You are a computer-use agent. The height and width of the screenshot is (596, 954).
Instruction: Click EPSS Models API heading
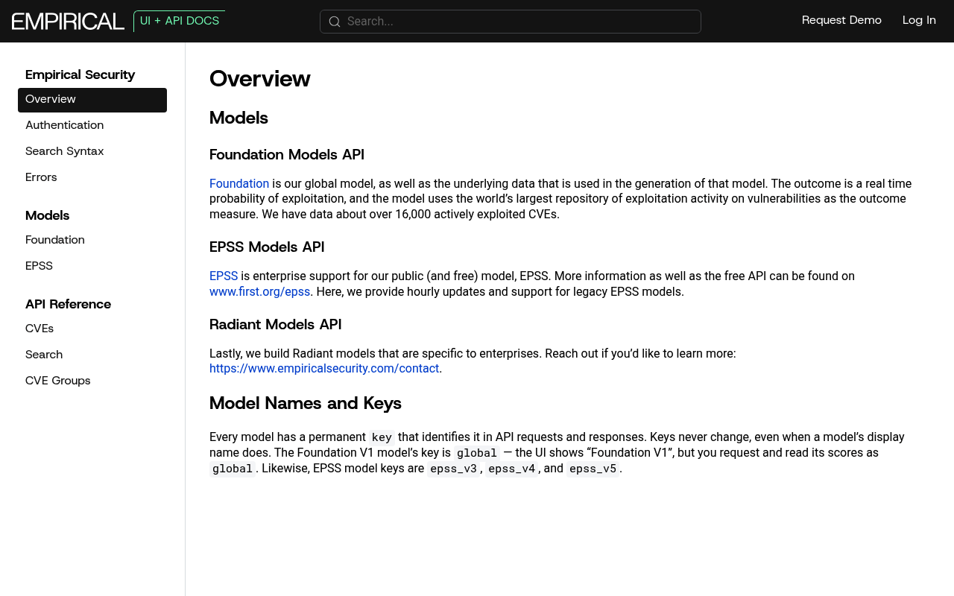click(x=267, y=247)
